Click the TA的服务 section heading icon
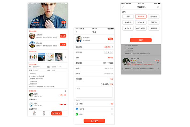The height and width of the screenshot is (127, 190). [x=30, y=31]
